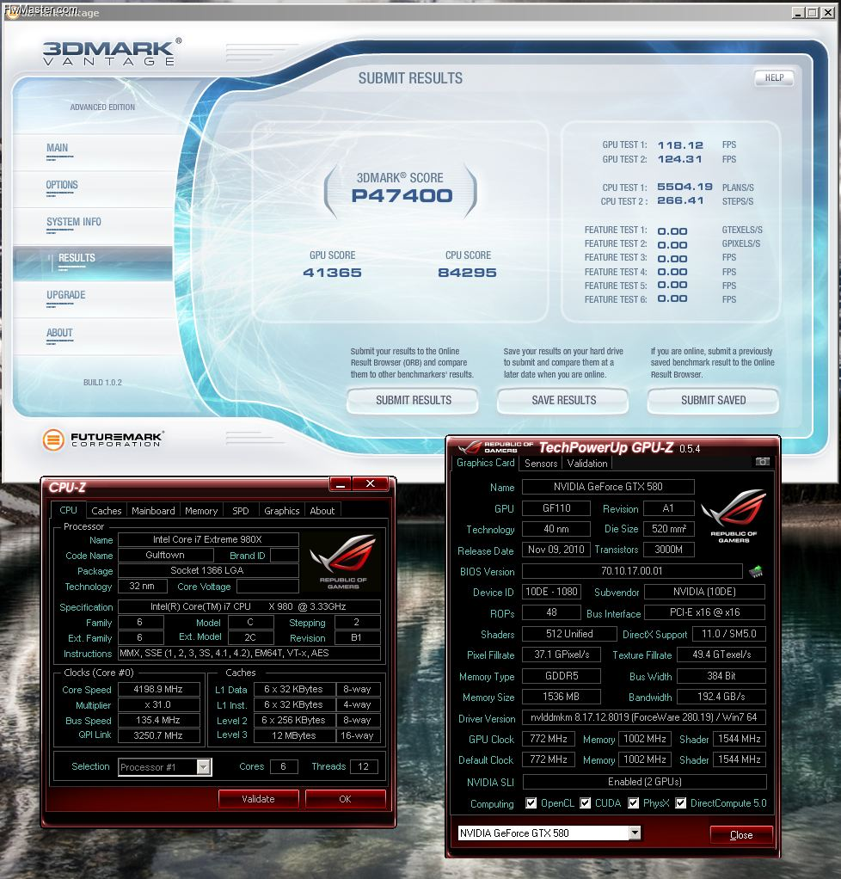Click the 3DMark score P47400
841x879 pixels.
pyautogui.click(x=402, y=195)
